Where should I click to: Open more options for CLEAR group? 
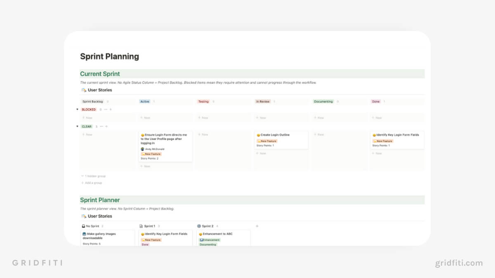(x=101, y=126)
